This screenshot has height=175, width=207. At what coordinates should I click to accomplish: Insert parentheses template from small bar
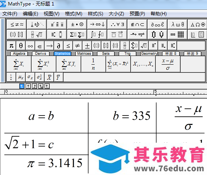coord(97,46)
